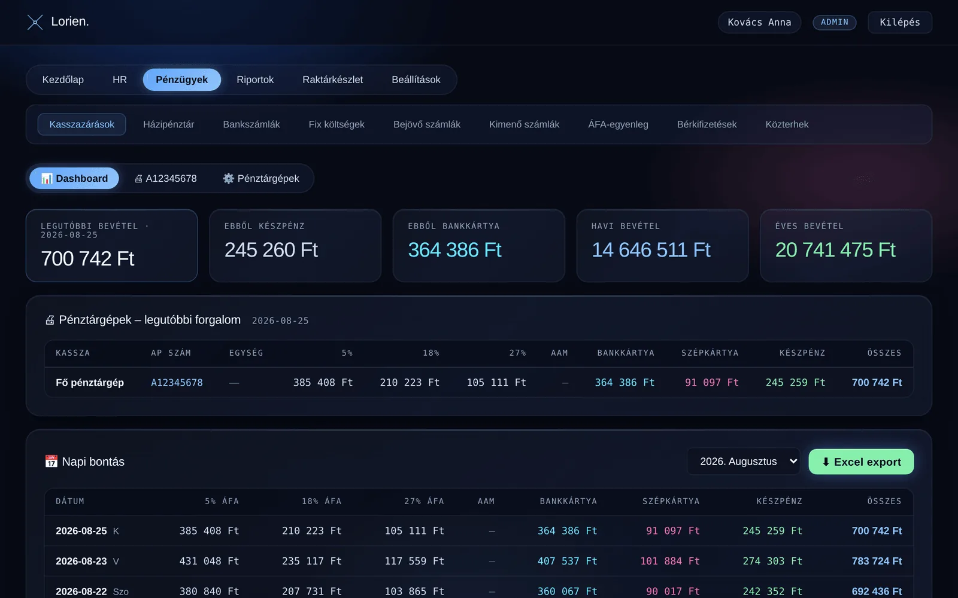
Task: Click the Kilépés logout button
Action: (900, 22)
